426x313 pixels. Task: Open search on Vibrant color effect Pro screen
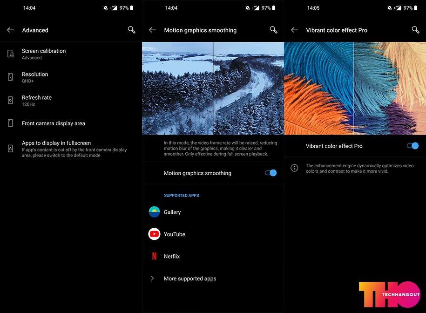point(415,30)
